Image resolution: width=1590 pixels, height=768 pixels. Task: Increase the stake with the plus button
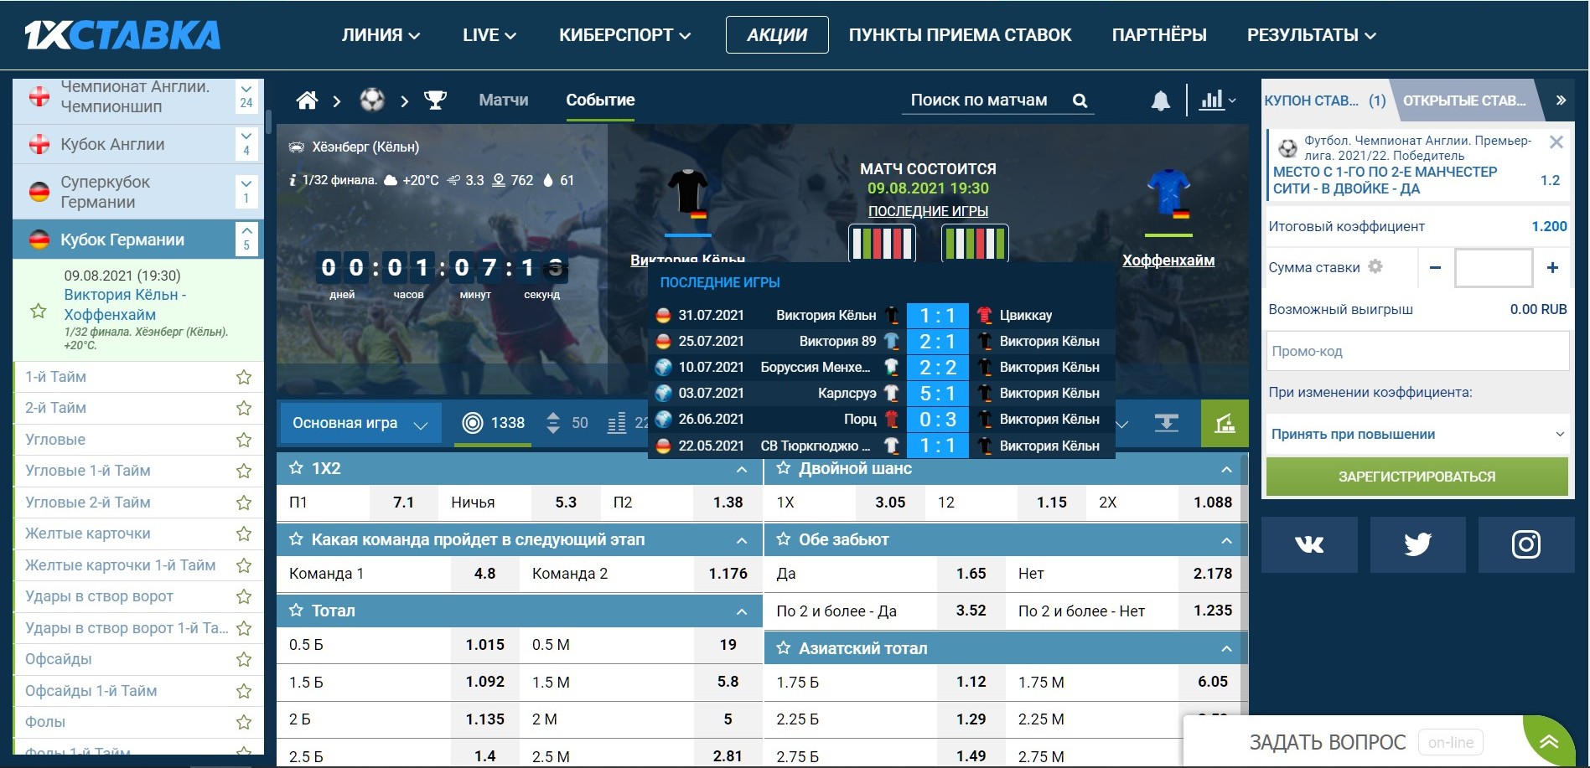[1552, 267]
